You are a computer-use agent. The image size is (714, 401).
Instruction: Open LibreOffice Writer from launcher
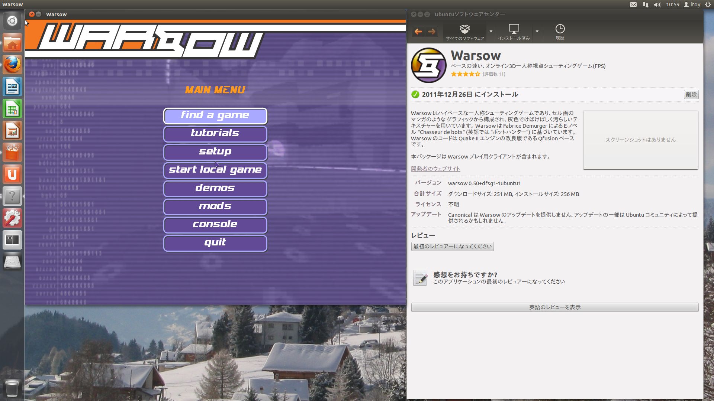point(12,87)
